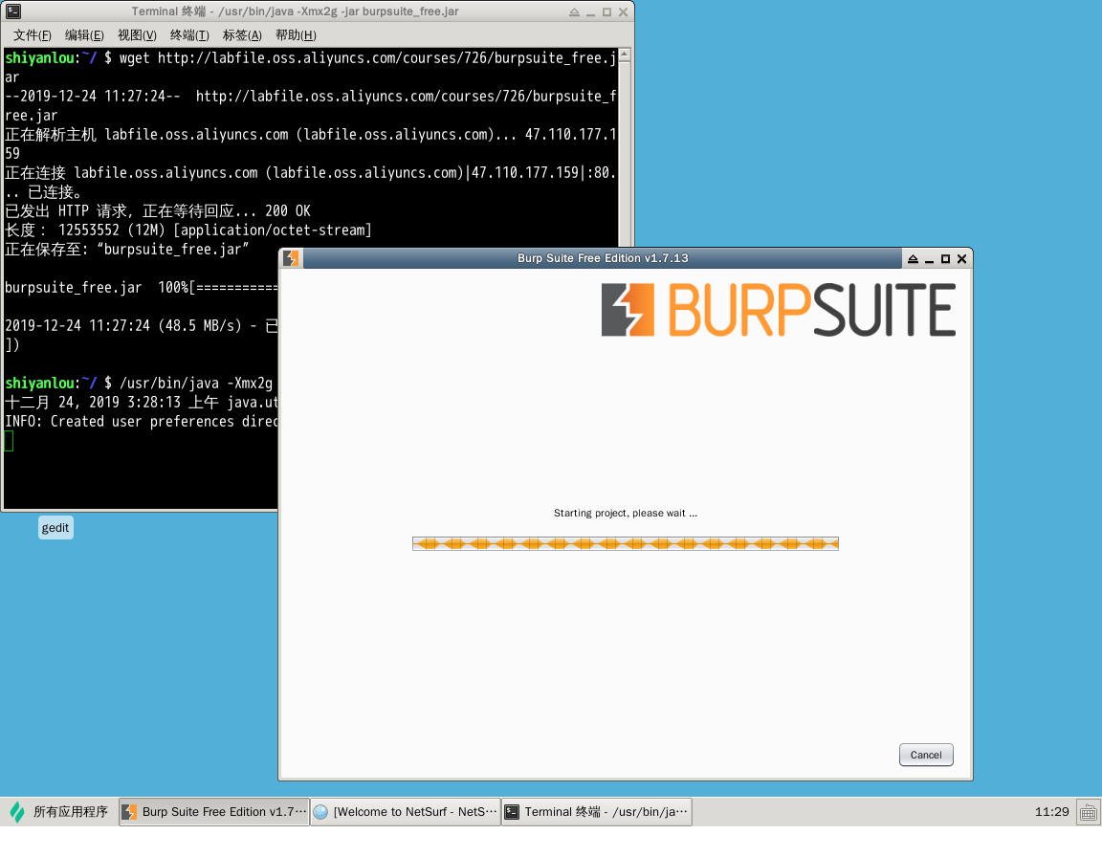Screen dimensions: 1102x857
Task: Expand the 视图 menu in Terminal
Action: [x=137, y=35]
